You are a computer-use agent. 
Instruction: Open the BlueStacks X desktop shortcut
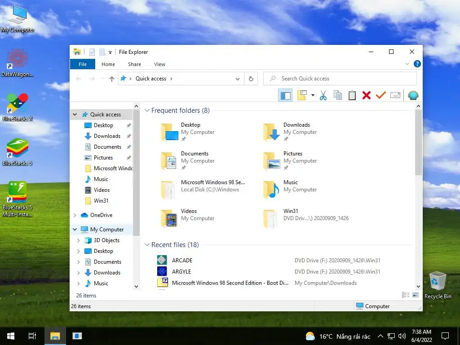coord(18,107)
